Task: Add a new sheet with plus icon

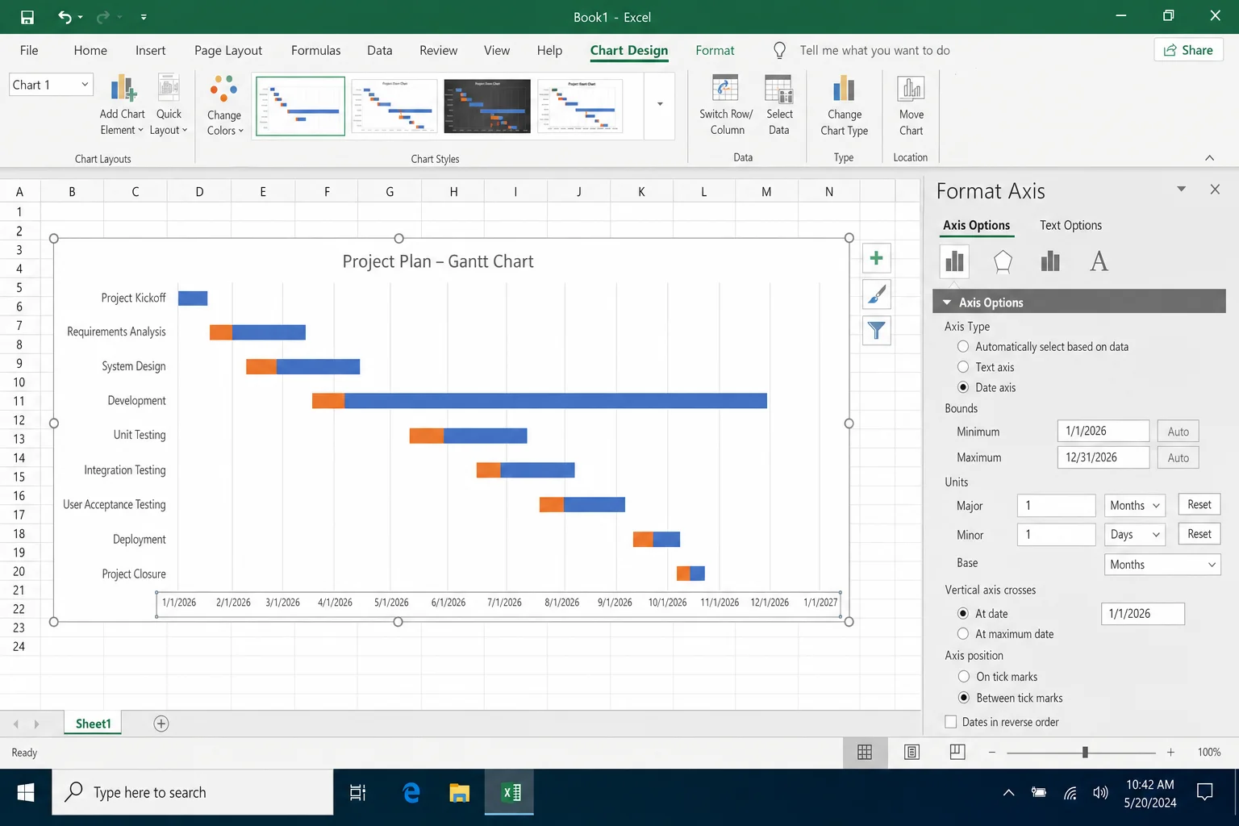Action: point(161,724)
